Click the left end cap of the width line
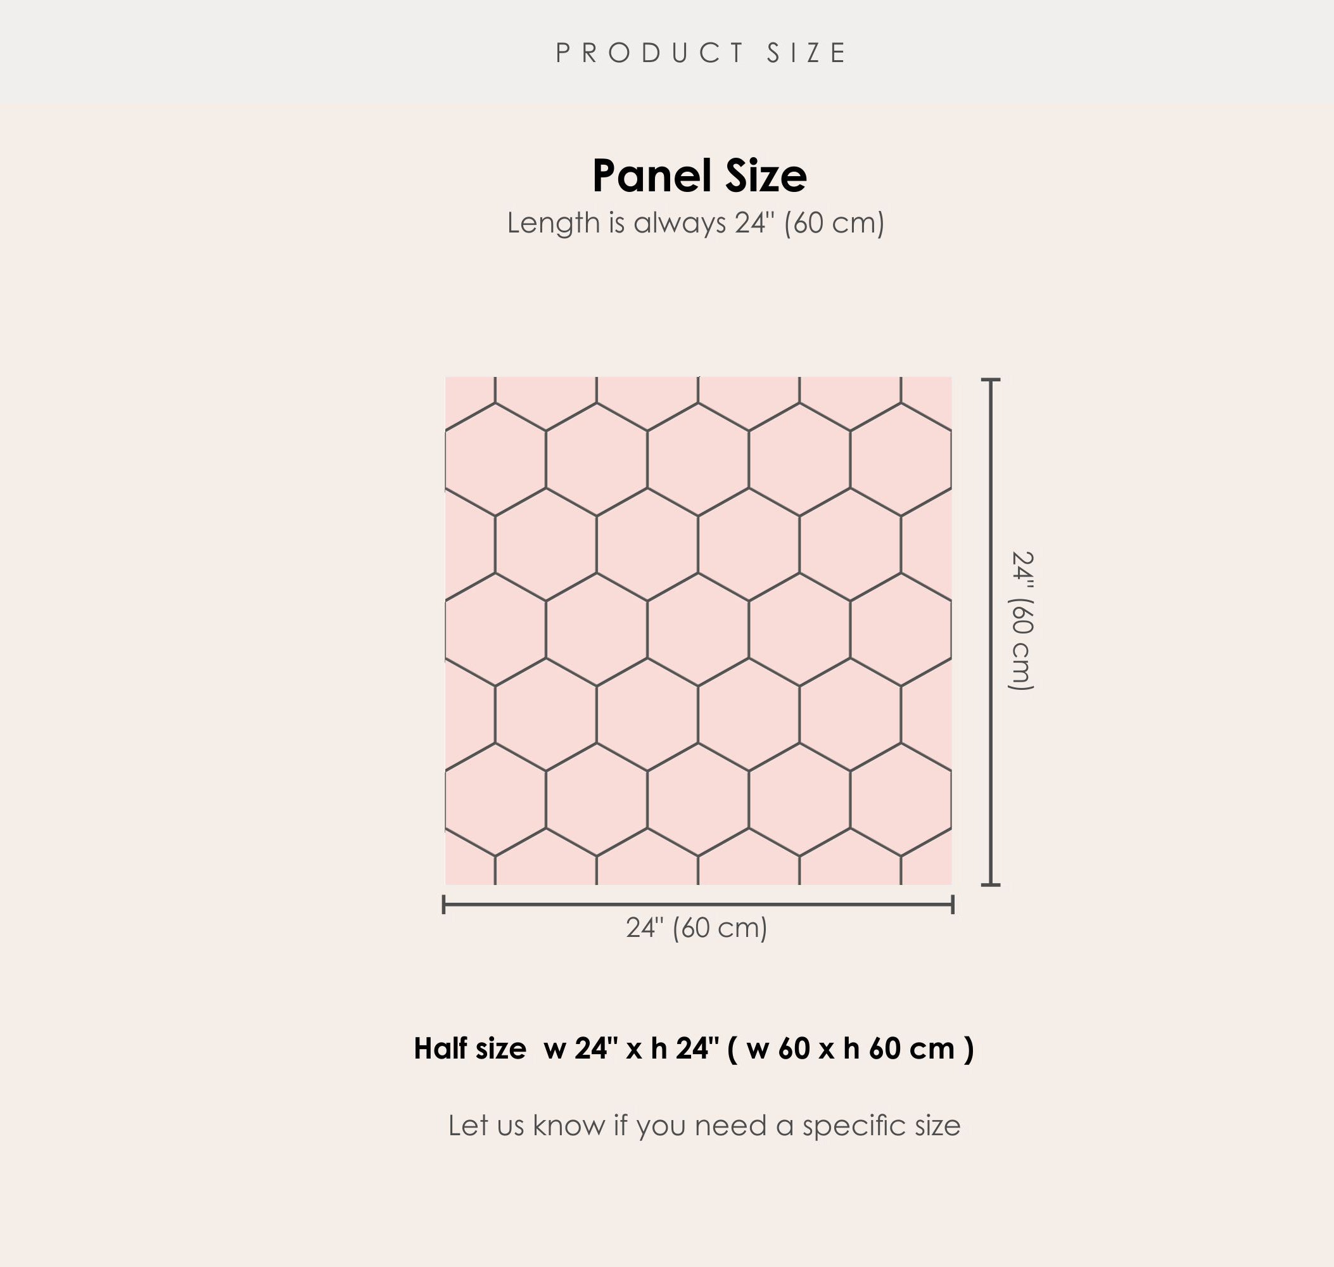This screenshot has width=1334, height=1267. click(444, 905)
